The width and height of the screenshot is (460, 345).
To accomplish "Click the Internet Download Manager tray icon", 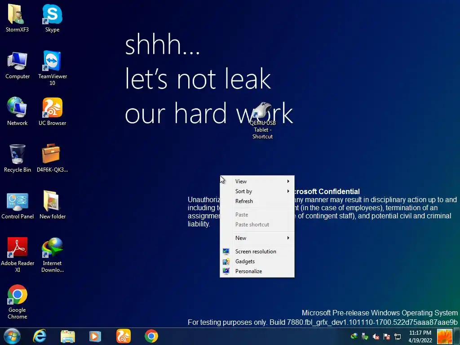I will tap(354, 336).
